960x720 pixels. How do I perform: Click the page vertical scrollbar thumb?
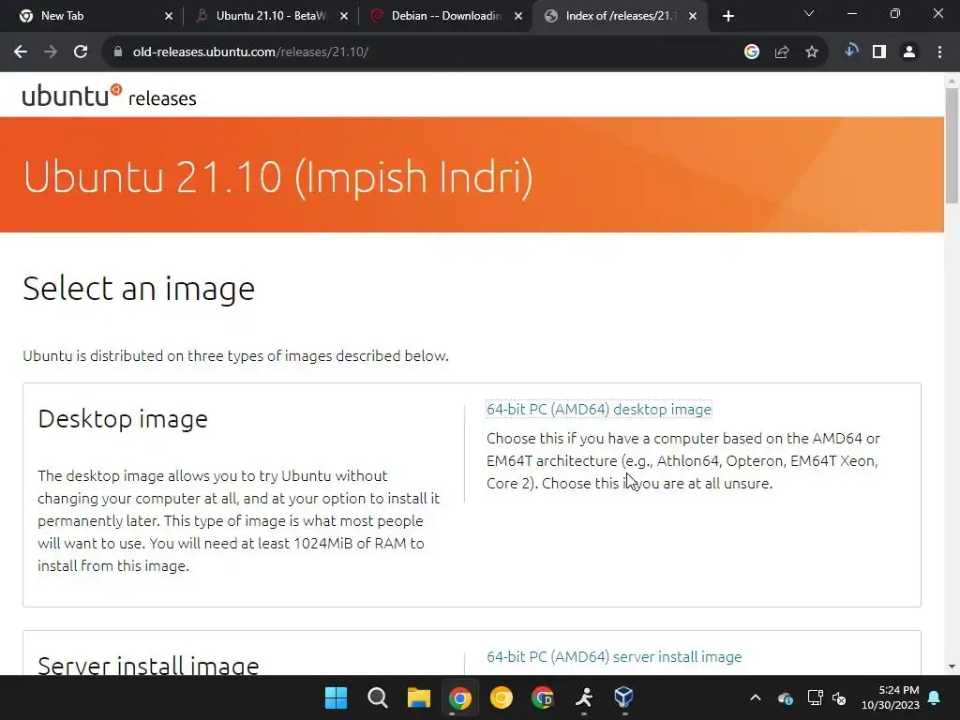coord(952,145)
